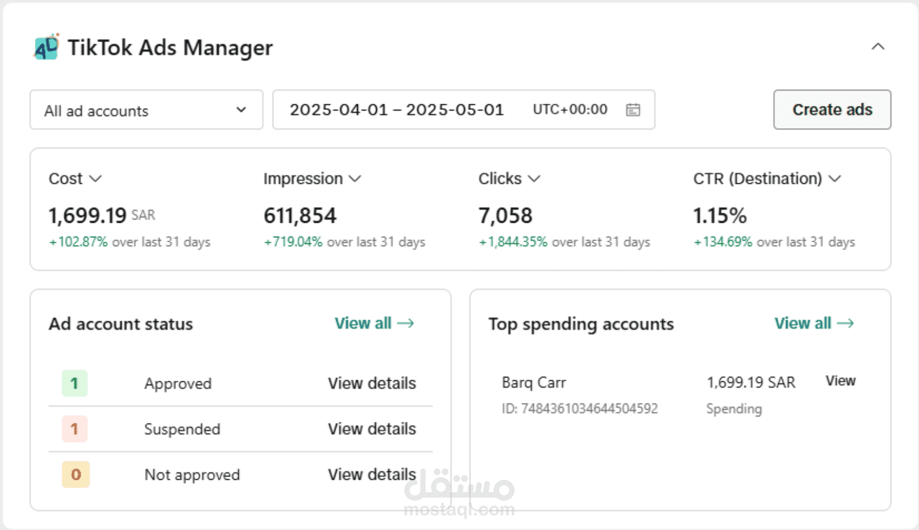Expand the Impression metric dropdown
The height and width of the screenshot is (530, 919).
tap(355, 178)
